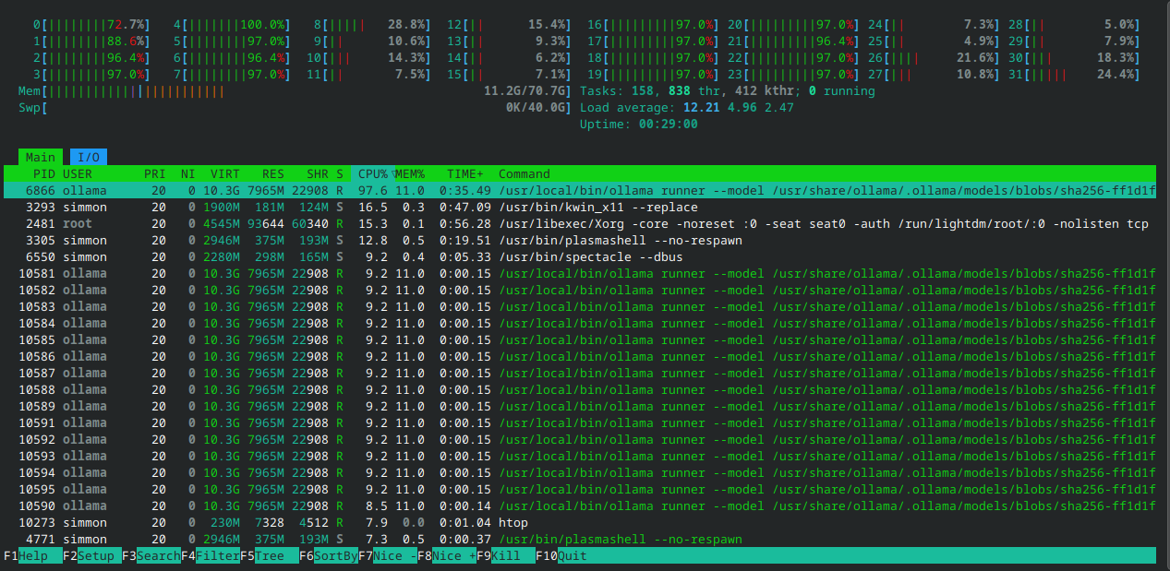
Task: Select the ollama process row PID 10595
Action: (580, 489)
